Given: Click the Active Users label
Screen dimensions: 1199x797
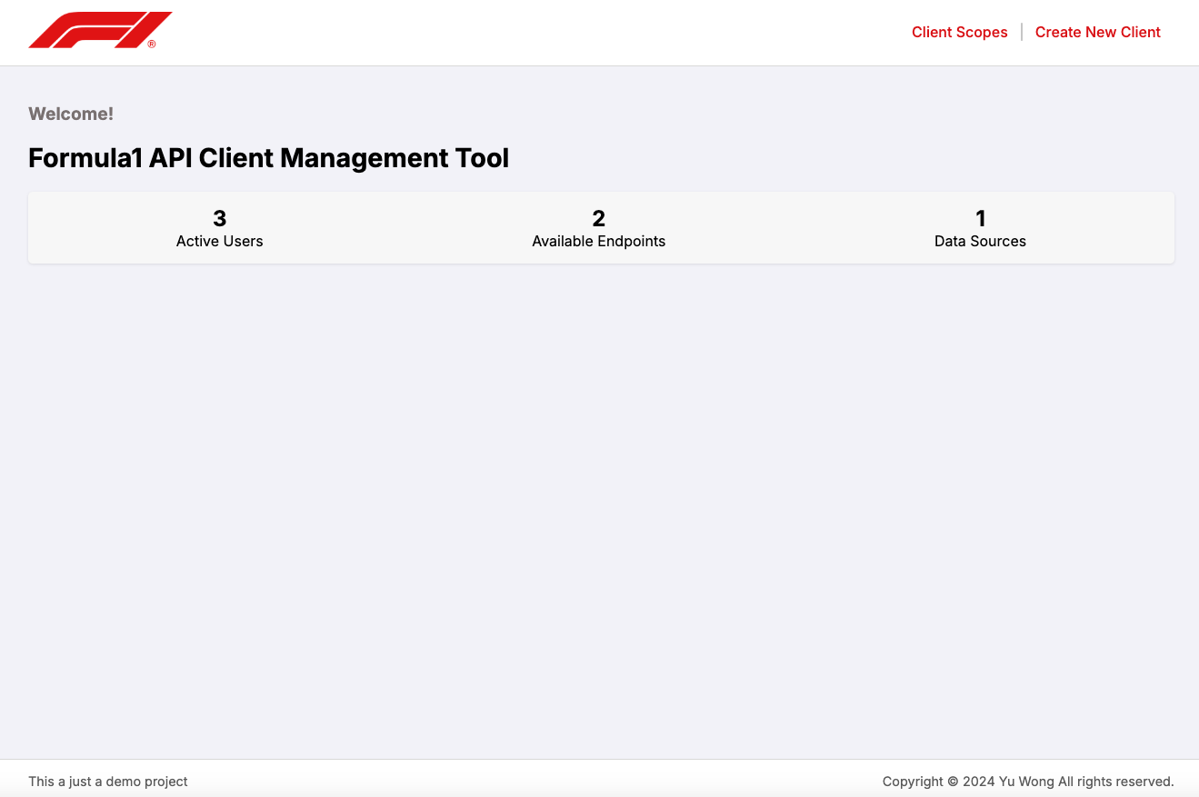Looking at the screenshot, I should (x=219, y=241).
